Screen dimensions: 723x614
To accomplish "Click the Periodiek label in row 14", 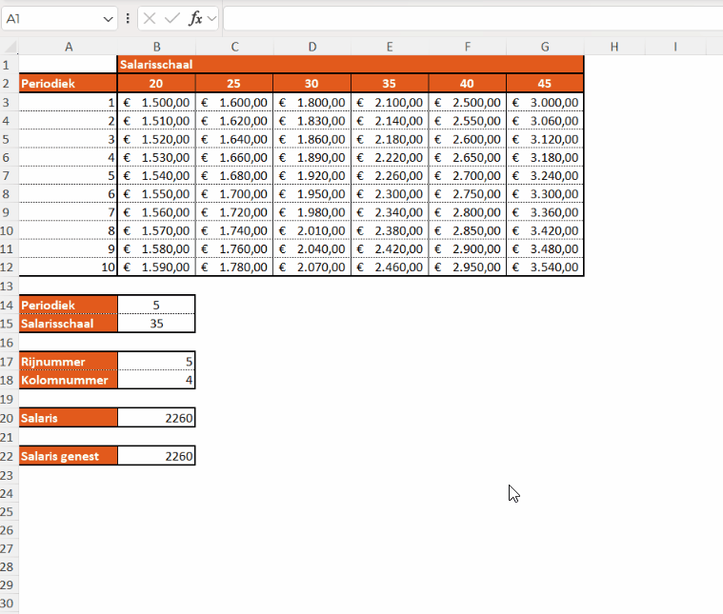I will (69, 306).
